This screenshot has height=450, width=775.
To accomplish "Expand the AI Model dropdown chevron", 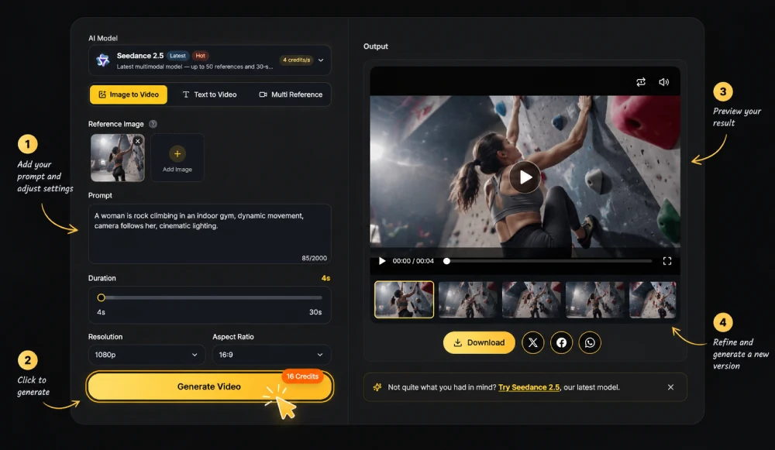I will [321, 60].
